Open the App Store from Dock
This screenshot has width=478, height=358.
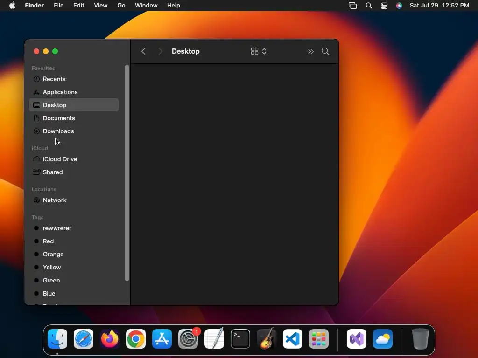pyautogui.click(x=162, y=339)
